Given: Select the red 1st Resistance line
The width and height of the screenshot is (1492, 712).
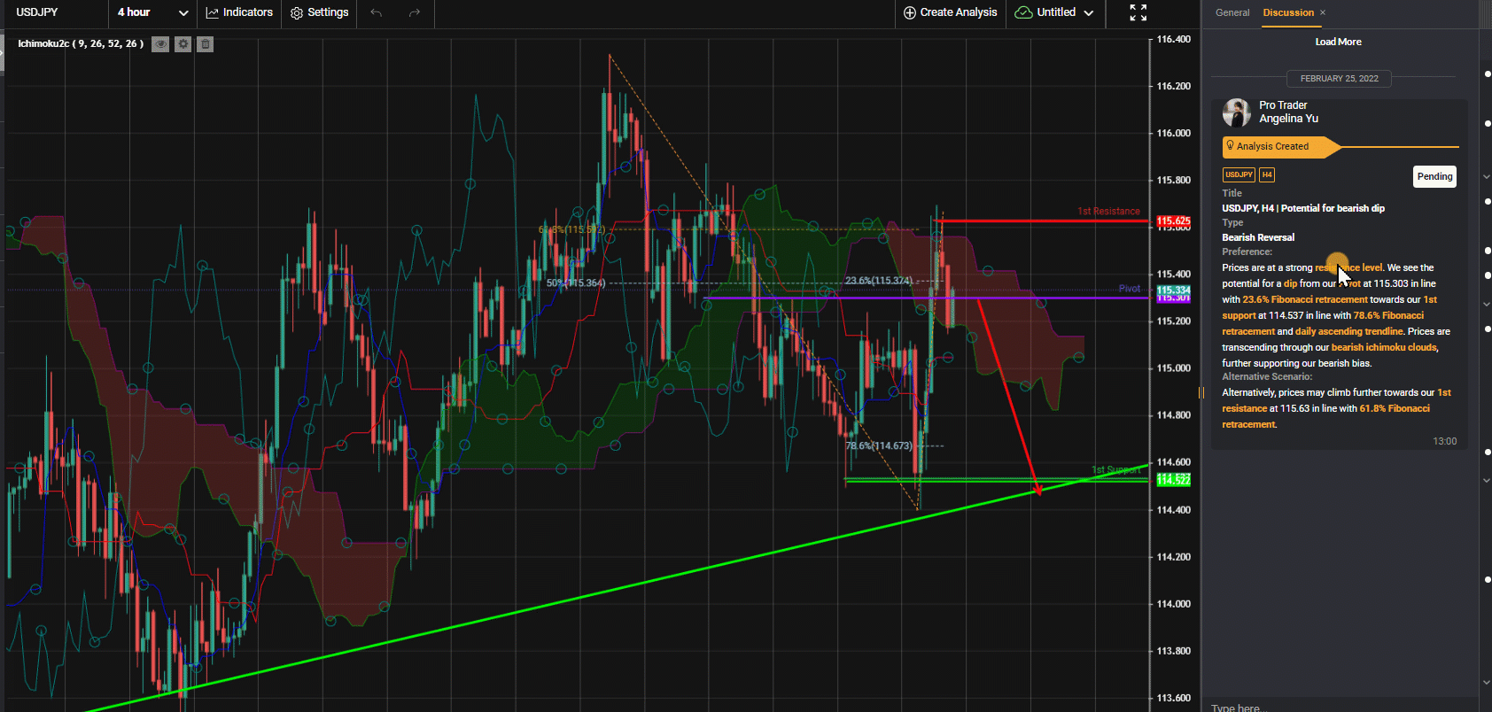Looking at the screenshot, I should click(x=1041, y=221).
